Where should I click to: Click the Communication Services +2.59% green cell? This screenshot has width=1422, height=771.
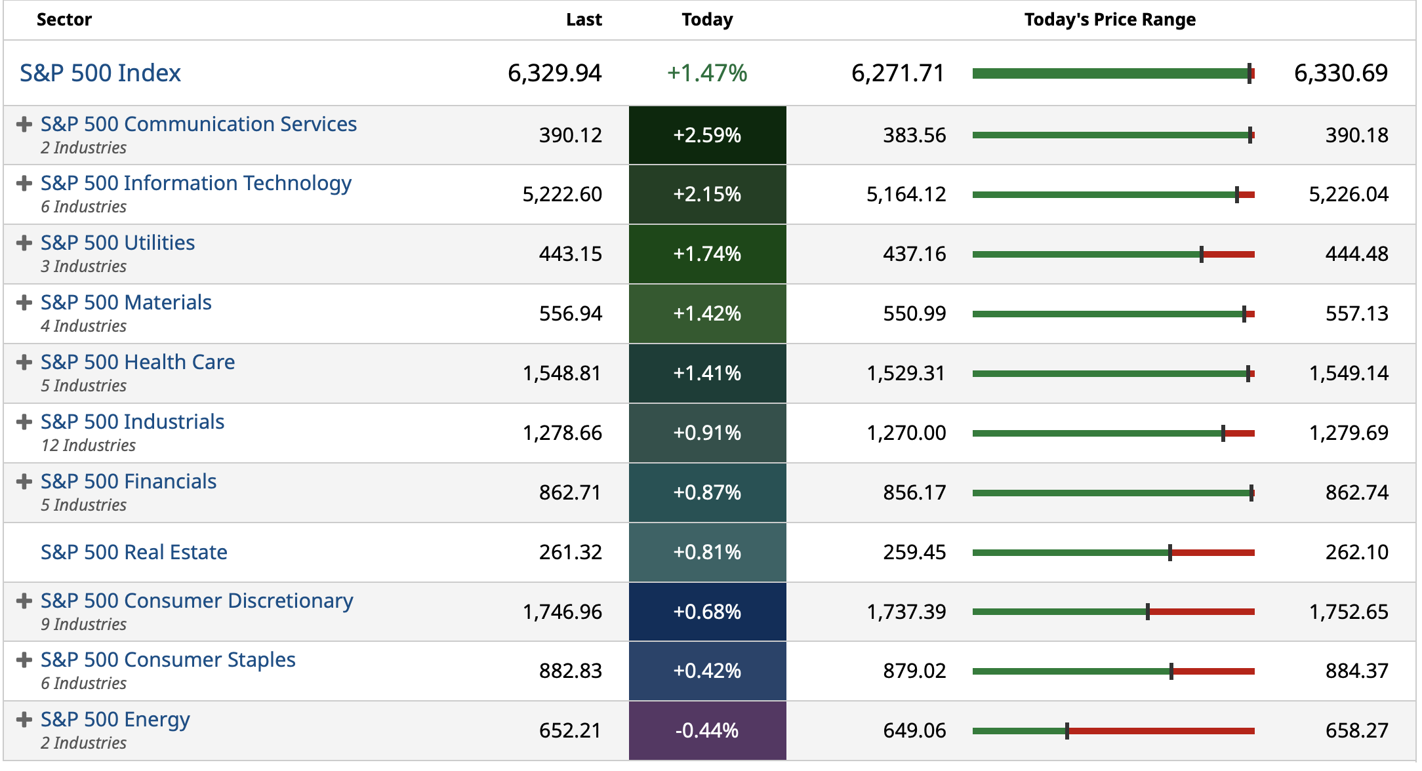pos(707,135)
